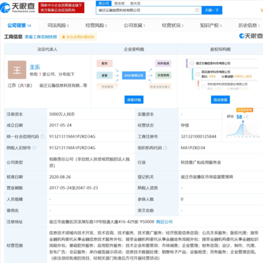Open help icon next to 统一社会信用代码
263x263 pixels.
pos(42,136)
